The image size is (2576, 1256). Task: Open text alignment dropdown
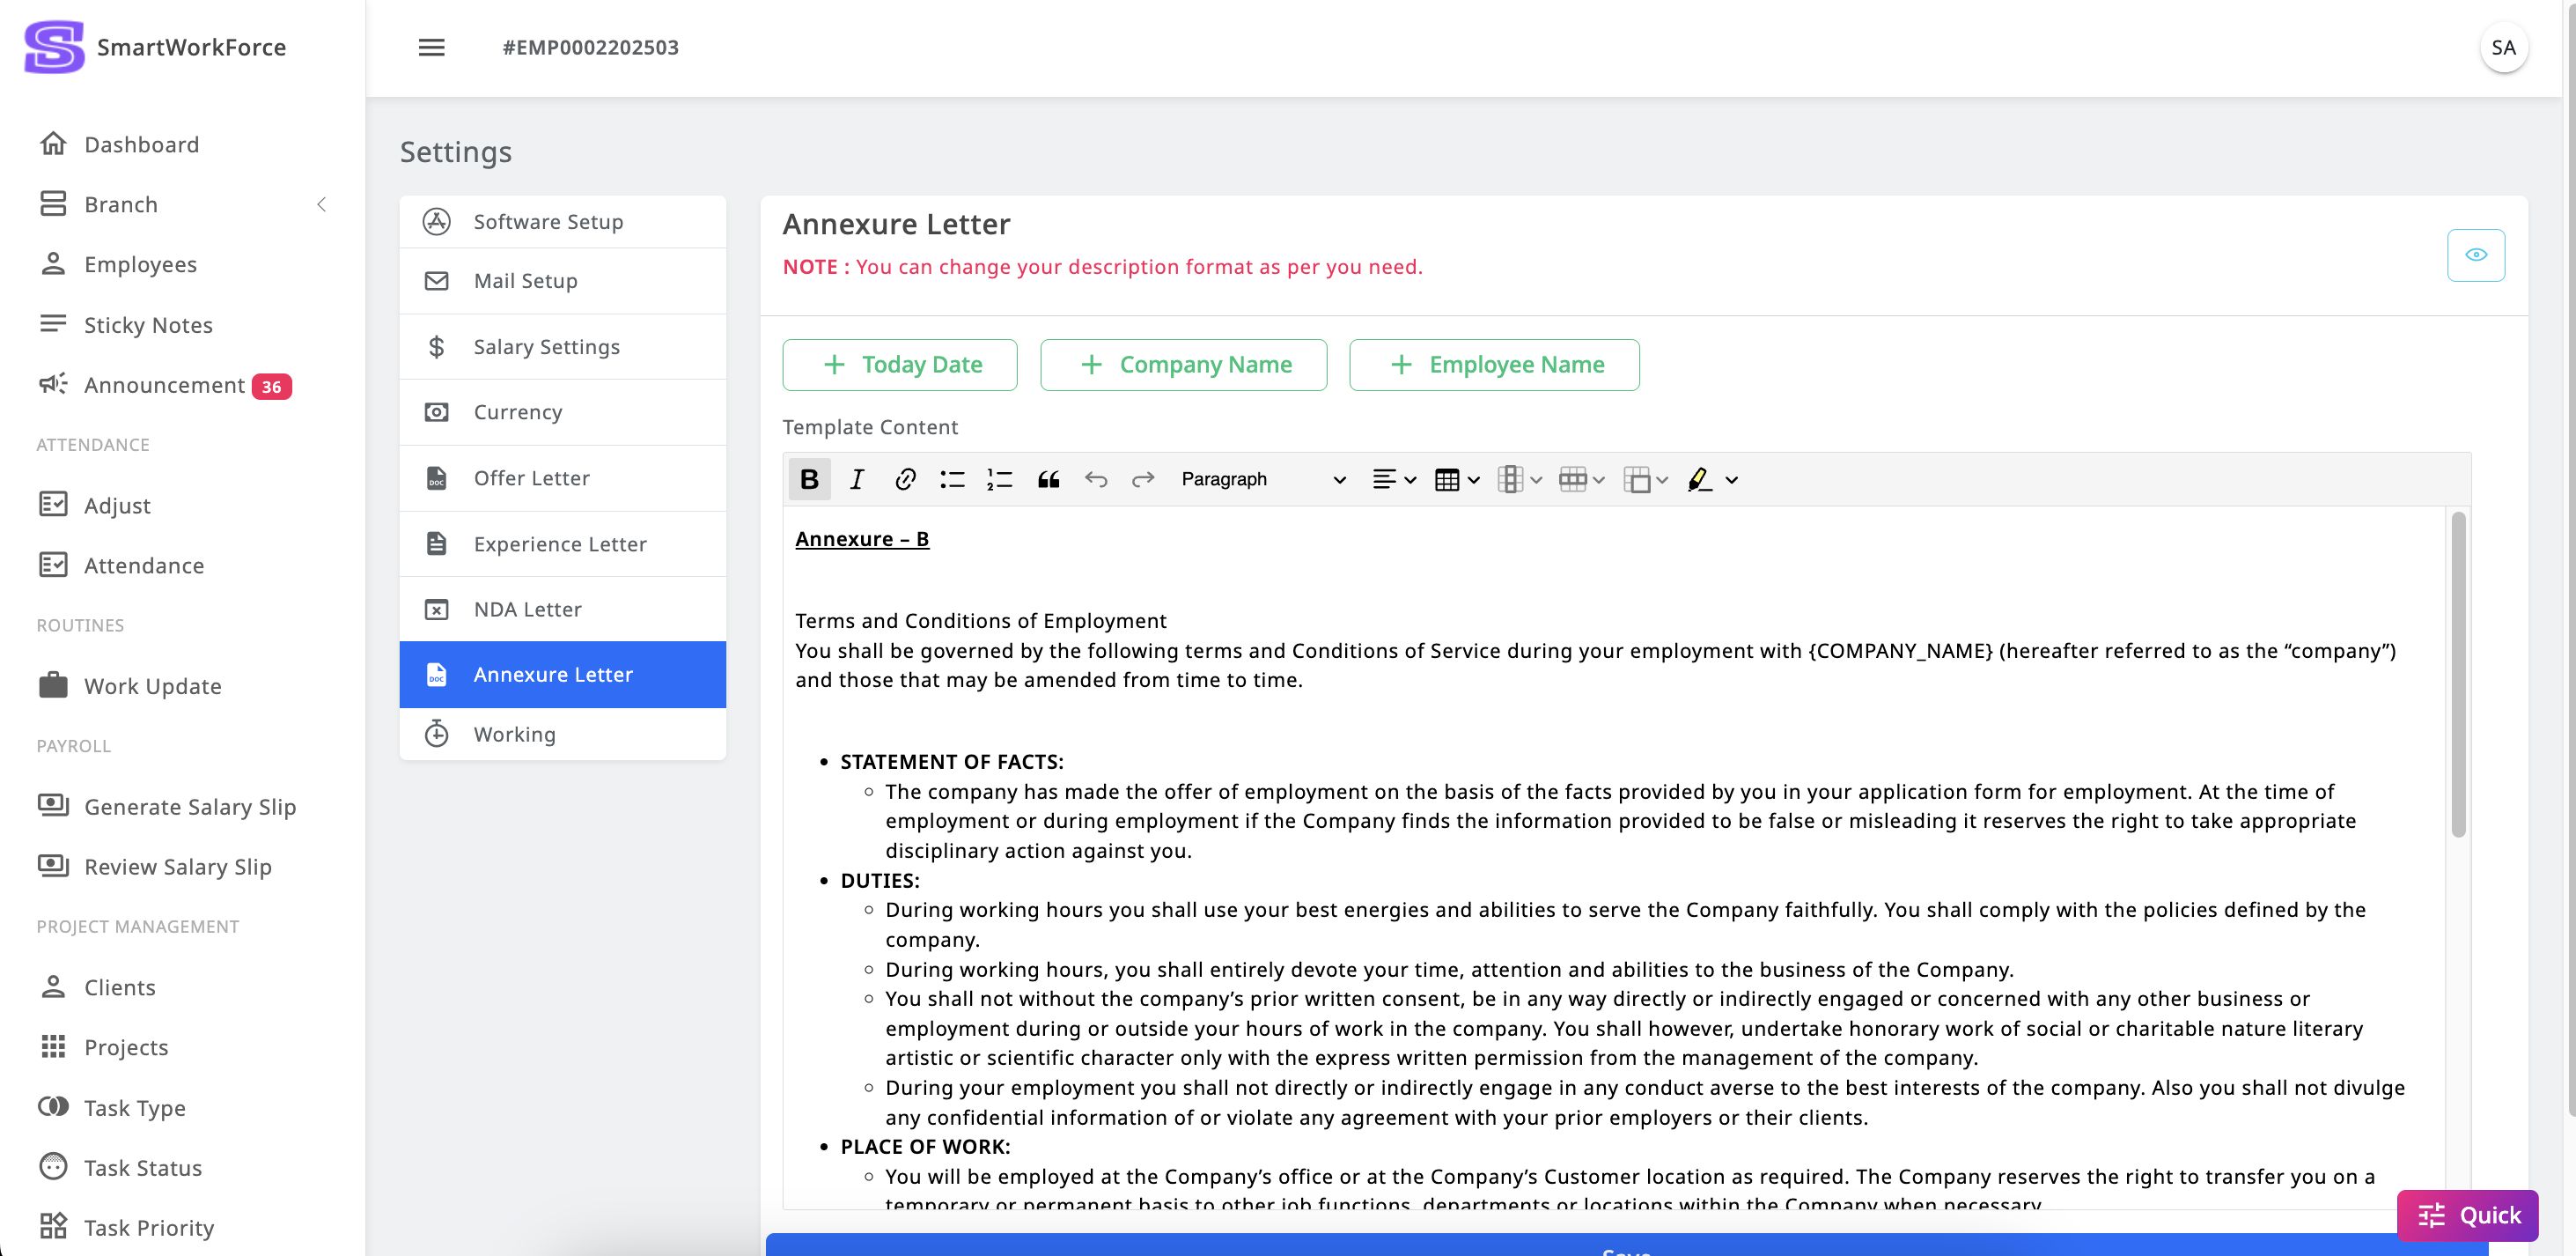pyautogui.click(x=1394, y=479)
